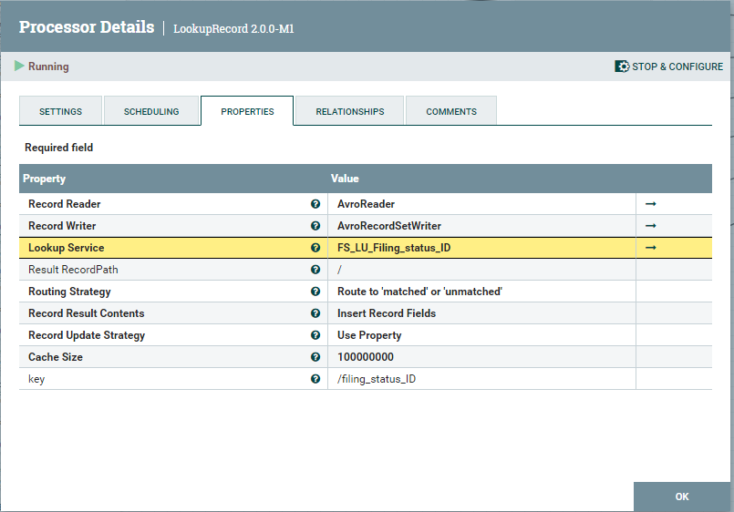Click help icon beside Lookup Service
This screenshot has height=512, width=734.
point(315,248)
